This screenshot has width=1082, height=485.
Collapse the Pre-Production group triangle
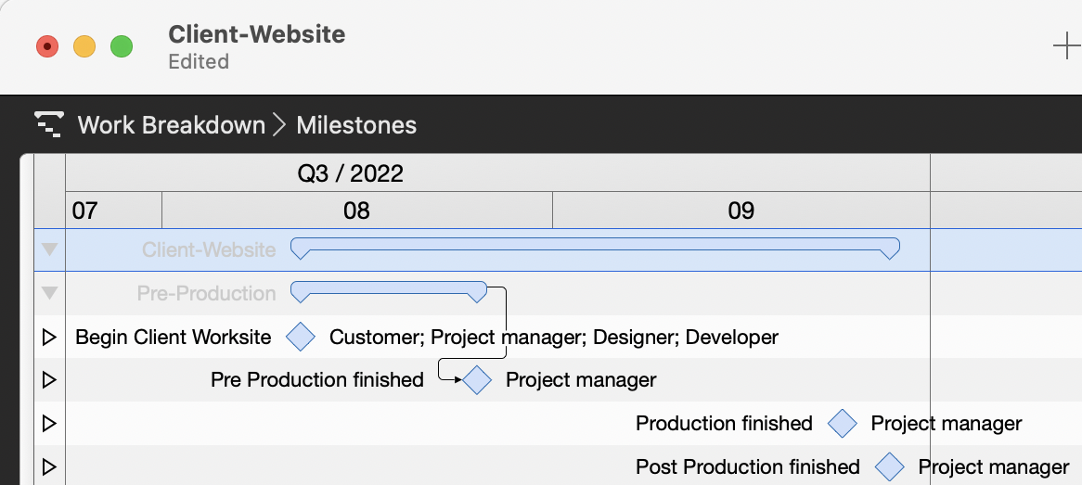[50, 293]
